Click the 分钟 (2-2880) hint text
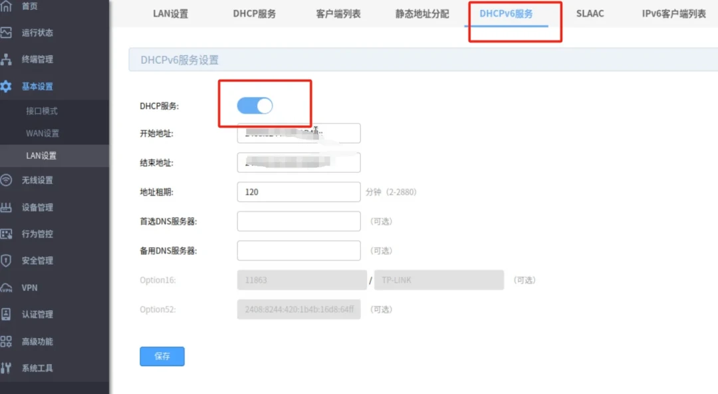This screenshot has height=394, width=718. [x=391, y=192]
